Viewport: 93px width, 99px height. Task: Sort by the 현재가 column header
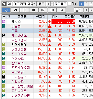(40, 17)
